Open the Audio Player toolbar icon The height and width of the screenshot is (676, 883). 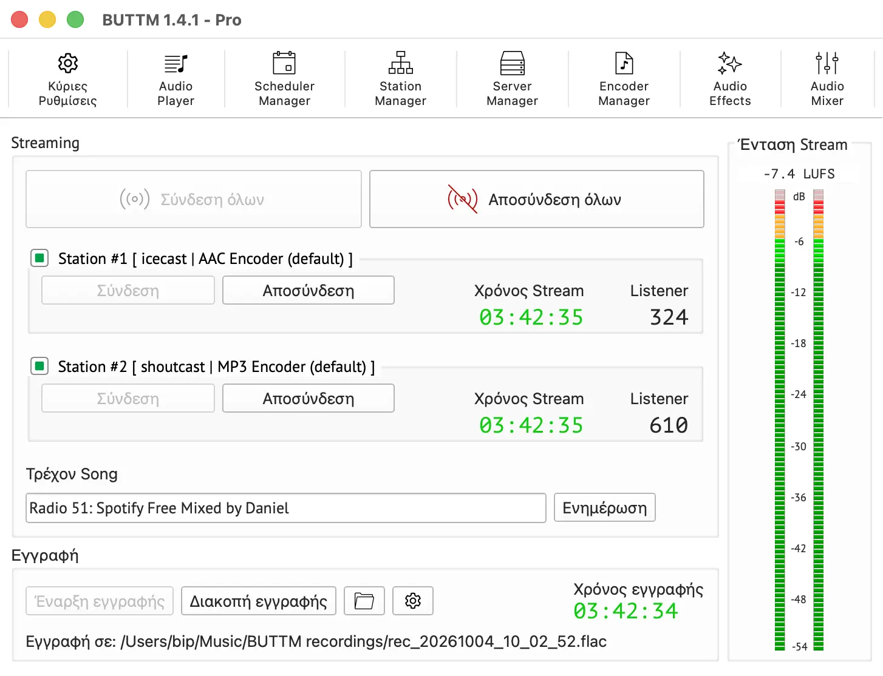pos(176,63)
